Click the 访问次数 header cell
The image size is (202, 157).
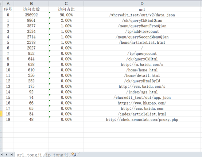pos(31,9)
